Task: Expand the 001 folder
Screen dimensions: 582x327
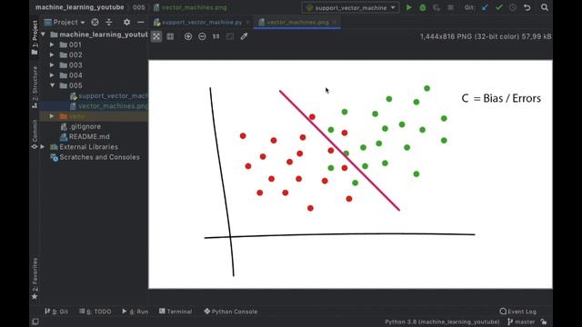Action: [52, 45]
